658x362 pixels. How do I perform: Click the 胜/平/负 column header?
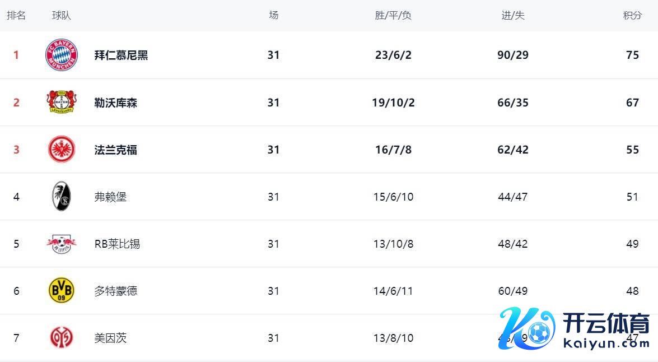pyautogui.click(x=393, y=15)
